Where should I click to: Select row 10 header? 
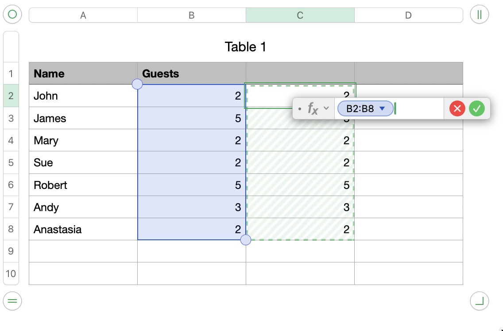(x=11, y=273)
